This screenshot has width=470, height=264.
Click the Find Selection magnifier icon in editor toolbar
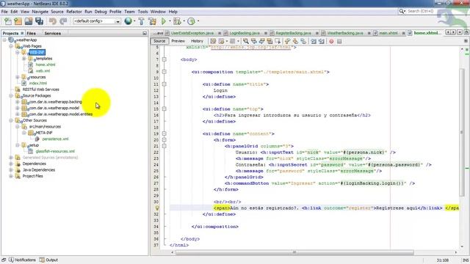click(246, 41)
